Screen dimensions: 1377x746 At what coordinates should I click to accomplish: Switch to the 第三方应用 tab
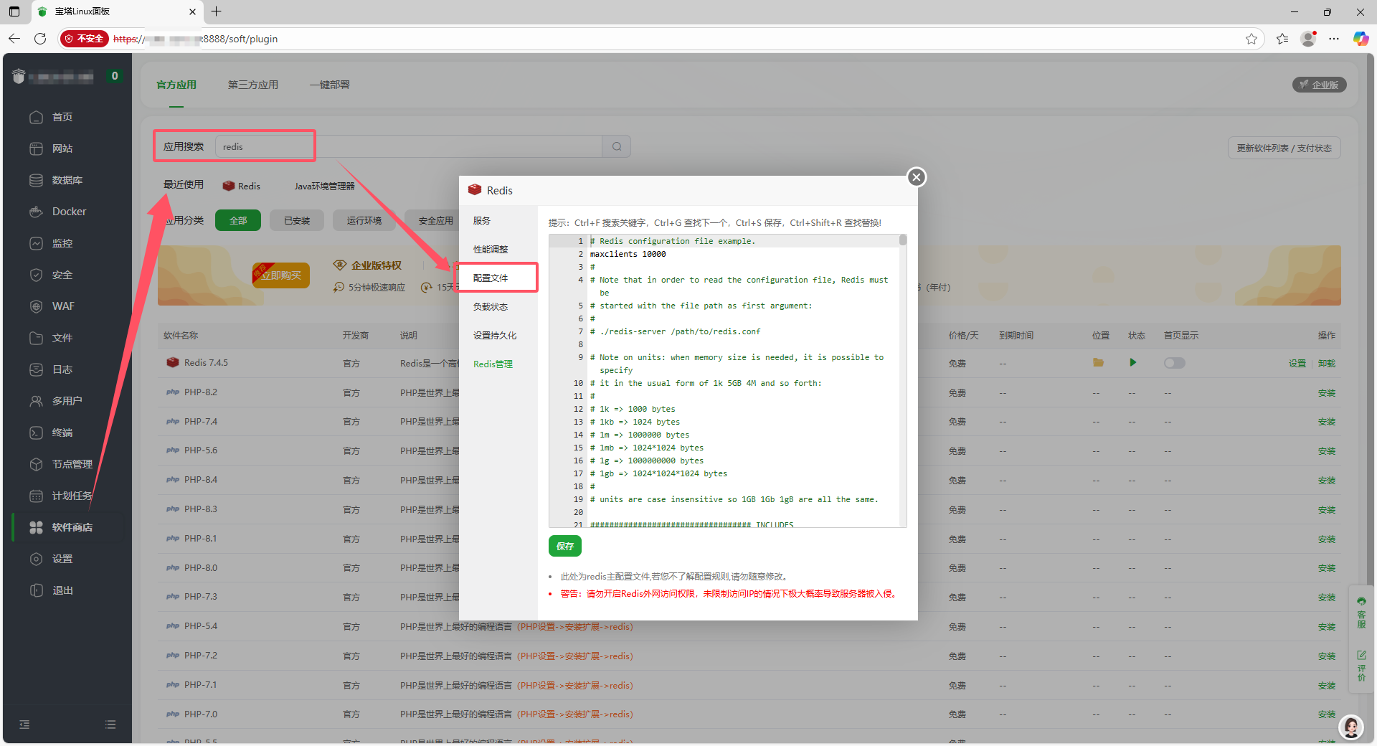pos(252,85)
